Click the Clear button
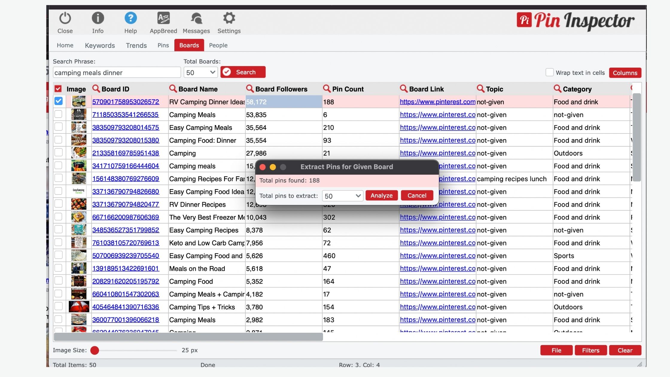The image size is (670, 377). (625, 350)
